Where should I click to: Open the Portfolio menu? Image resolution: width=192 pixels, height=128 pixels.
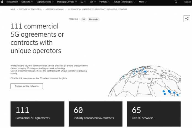[105, 2]
